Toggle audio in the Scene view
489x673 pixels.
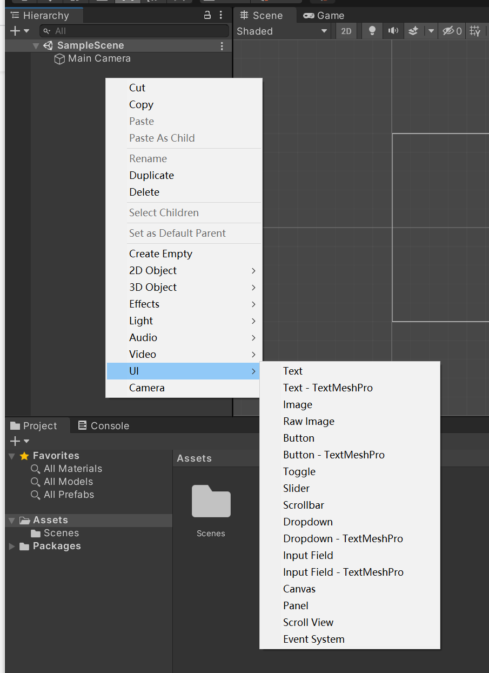393,31
